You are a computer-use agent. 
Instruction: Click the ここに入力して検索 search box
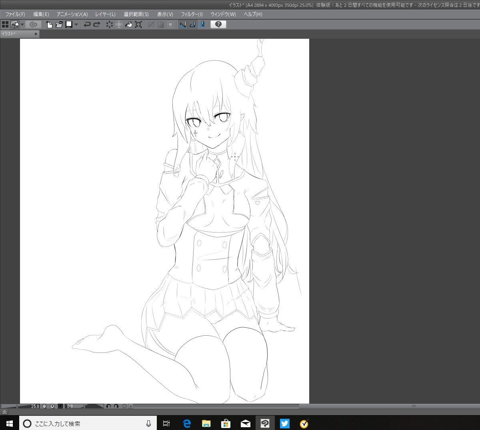click(88, 423)
